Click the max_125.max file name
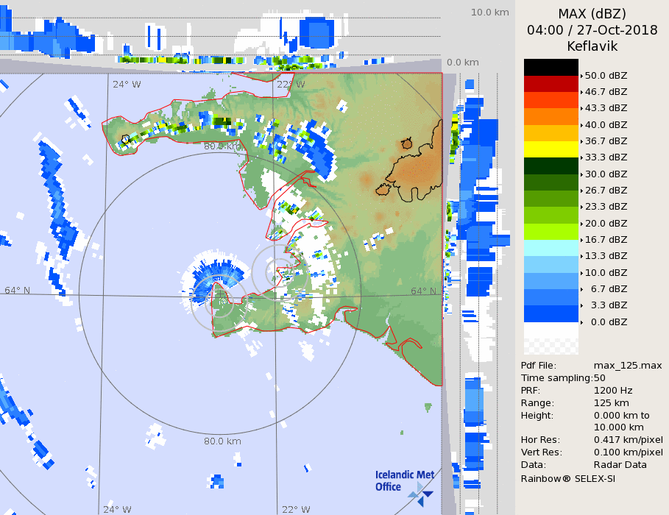The height and width of the screenshot is (515, 669). click(627, 366)
